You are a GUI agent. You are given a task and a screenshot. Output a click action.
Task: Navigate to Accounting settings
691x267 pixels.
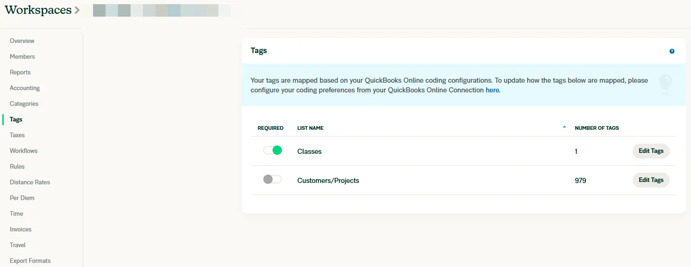[25, 88]
